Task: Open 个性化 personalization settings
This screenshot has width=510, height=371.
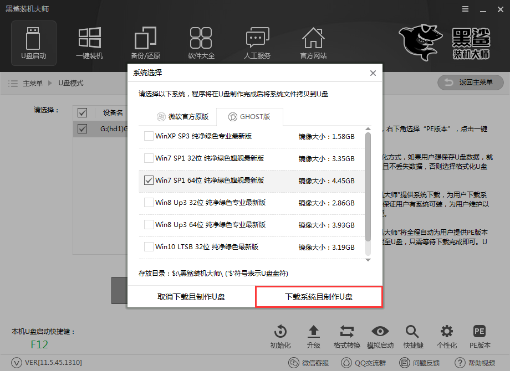Action: (x=446, y=335)
